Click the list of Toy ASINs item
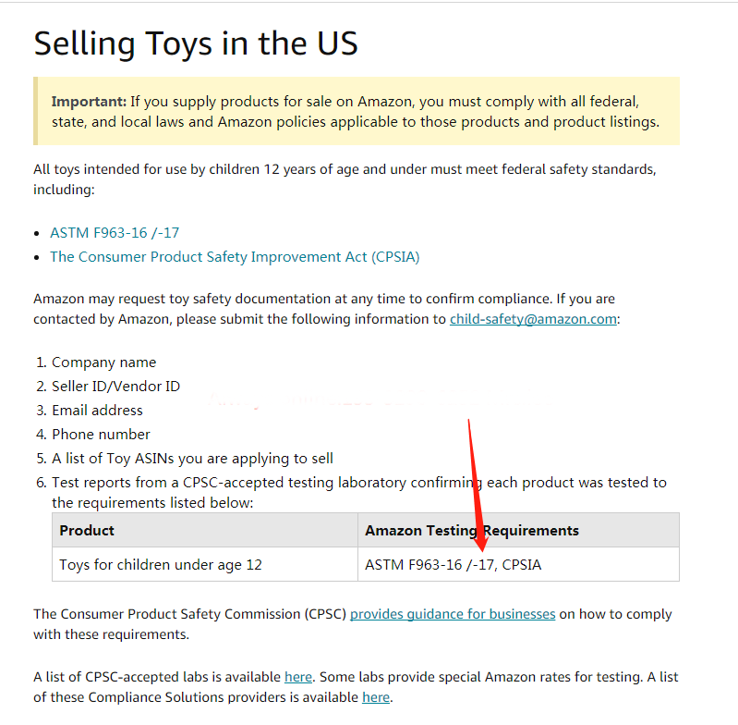 pos(192,459)
